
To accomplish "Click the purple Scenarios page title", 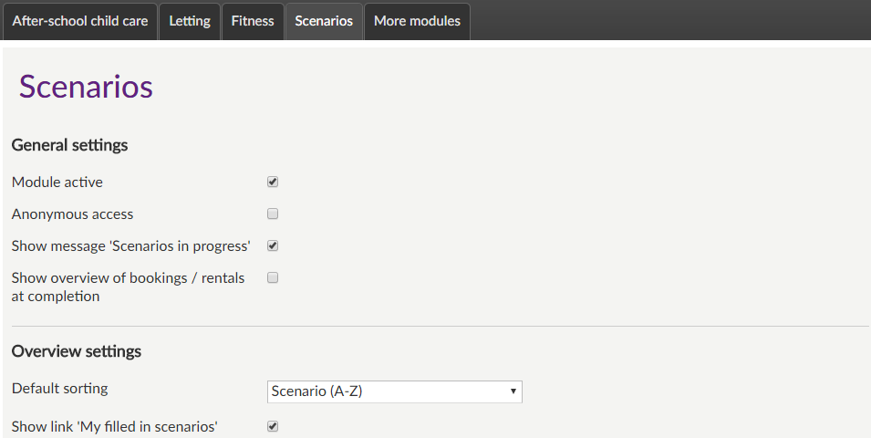I will [x=86, y=86].
